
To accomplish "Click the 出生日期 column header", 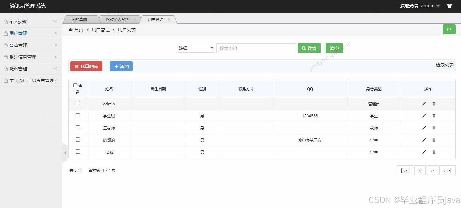I will point(158,89).
